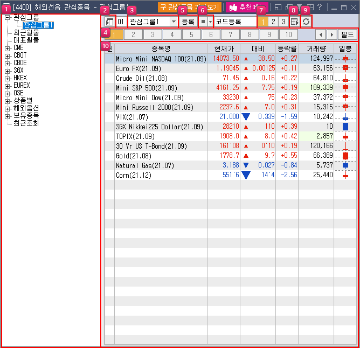The image size is (360, 348).
Task: Sort by the 종목명 column header
Action: tap(161, 48)
